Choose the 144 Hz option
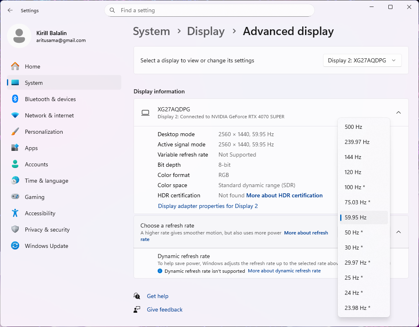 click(353, 157)
